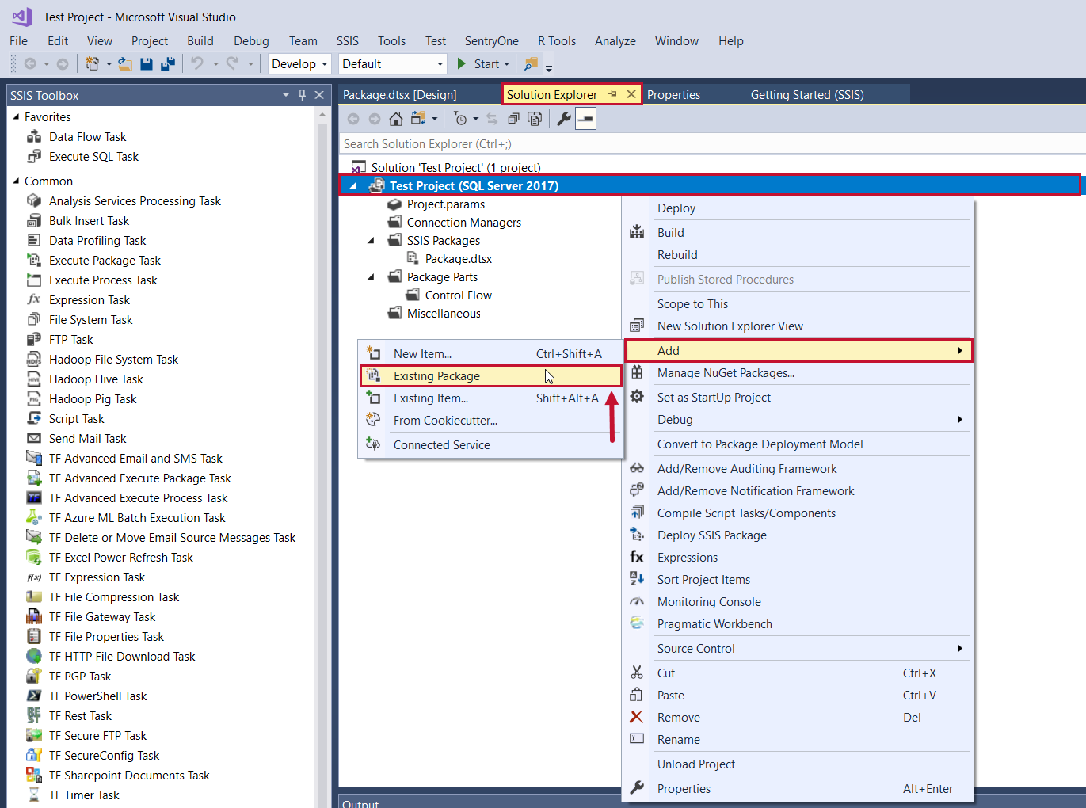Click the Home icon in Solution Explorer toolbar
Screen dimensions: 1086x808
click(395, 119)
